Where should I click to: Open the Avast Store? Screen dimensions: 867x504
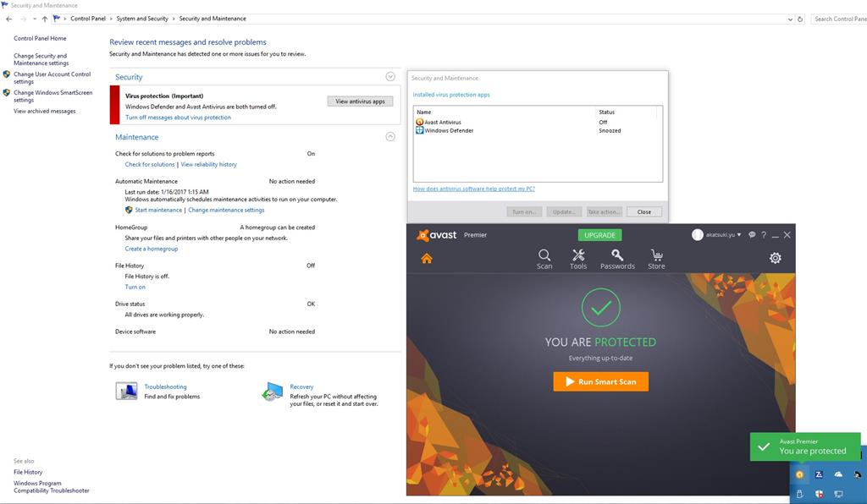[656, 259]
